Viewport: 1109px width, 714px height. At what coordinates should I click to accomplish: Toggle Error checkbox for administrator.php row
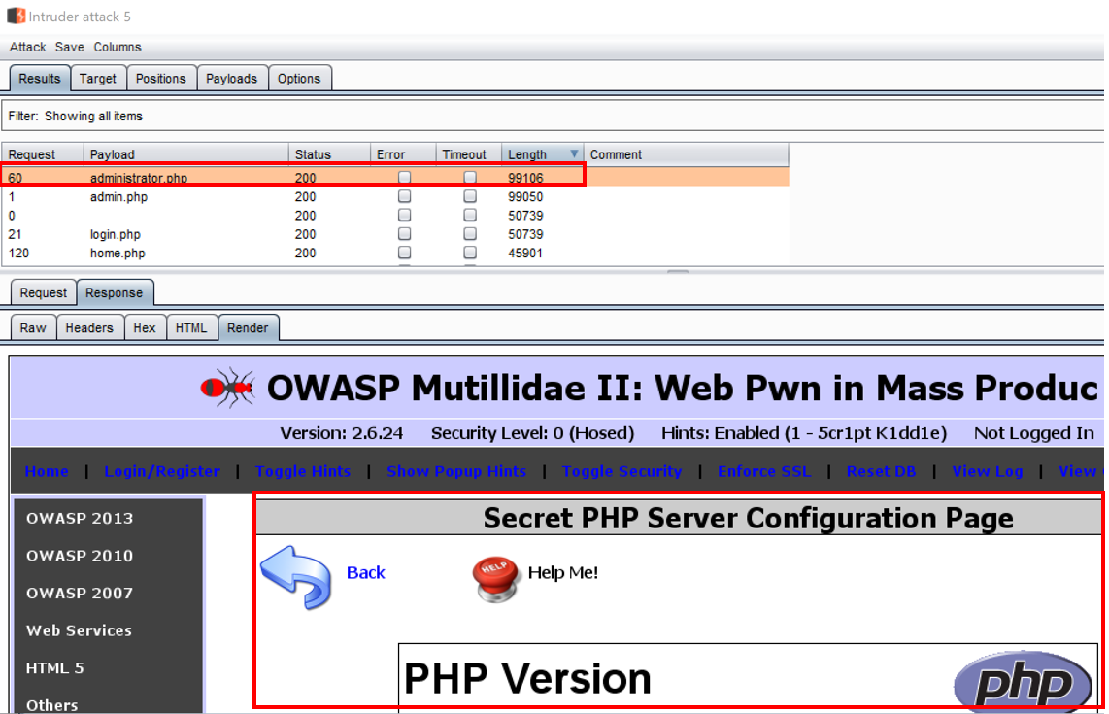[405, 177]
